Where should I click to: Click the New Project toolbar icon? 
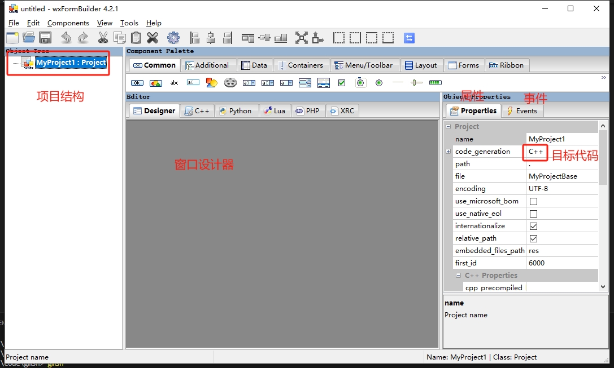tap(12, 38)
